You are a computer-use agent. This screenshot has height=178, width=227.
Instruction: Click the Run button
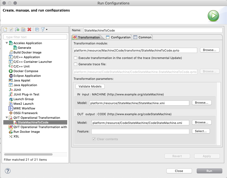[x=209, y=171]
